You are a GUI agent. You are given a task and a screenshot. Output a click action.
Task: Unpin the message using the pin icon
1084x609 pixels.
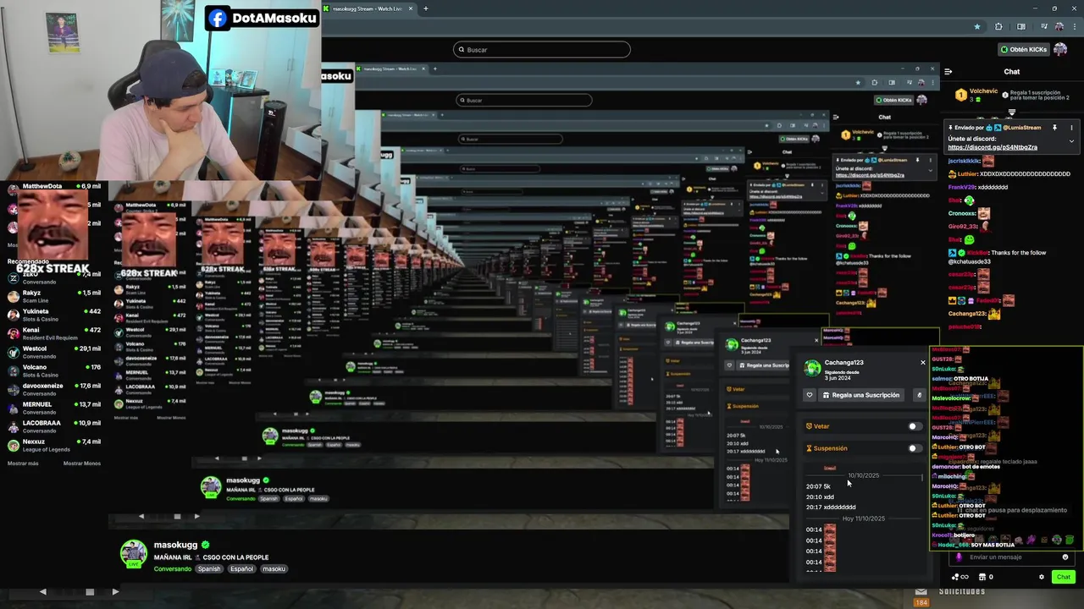(x=1054, y=128)
